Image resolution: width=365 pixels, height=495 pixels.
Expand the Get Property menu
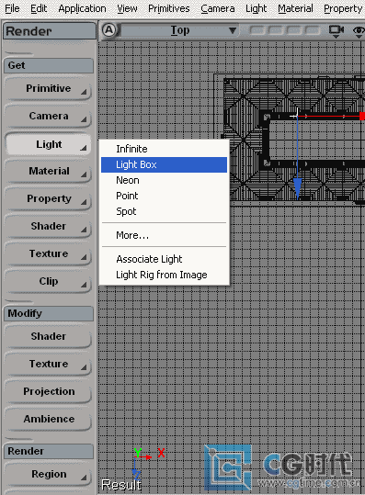click(49, 199)
